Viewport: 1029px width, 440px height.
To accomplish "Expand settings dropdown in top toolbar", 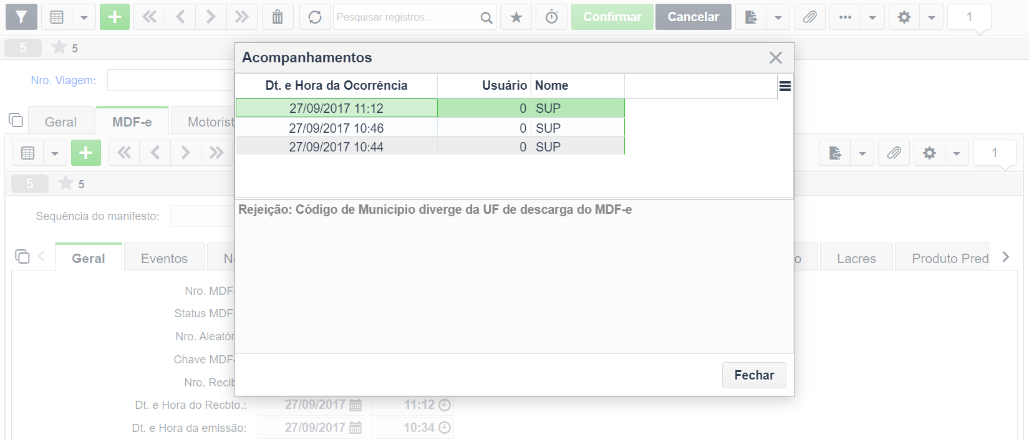I will click(x=931, y=17).
